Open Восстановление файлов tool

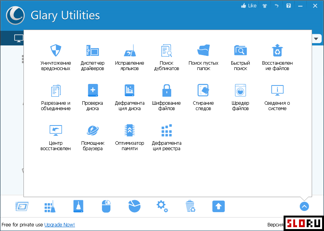[277, 57]
